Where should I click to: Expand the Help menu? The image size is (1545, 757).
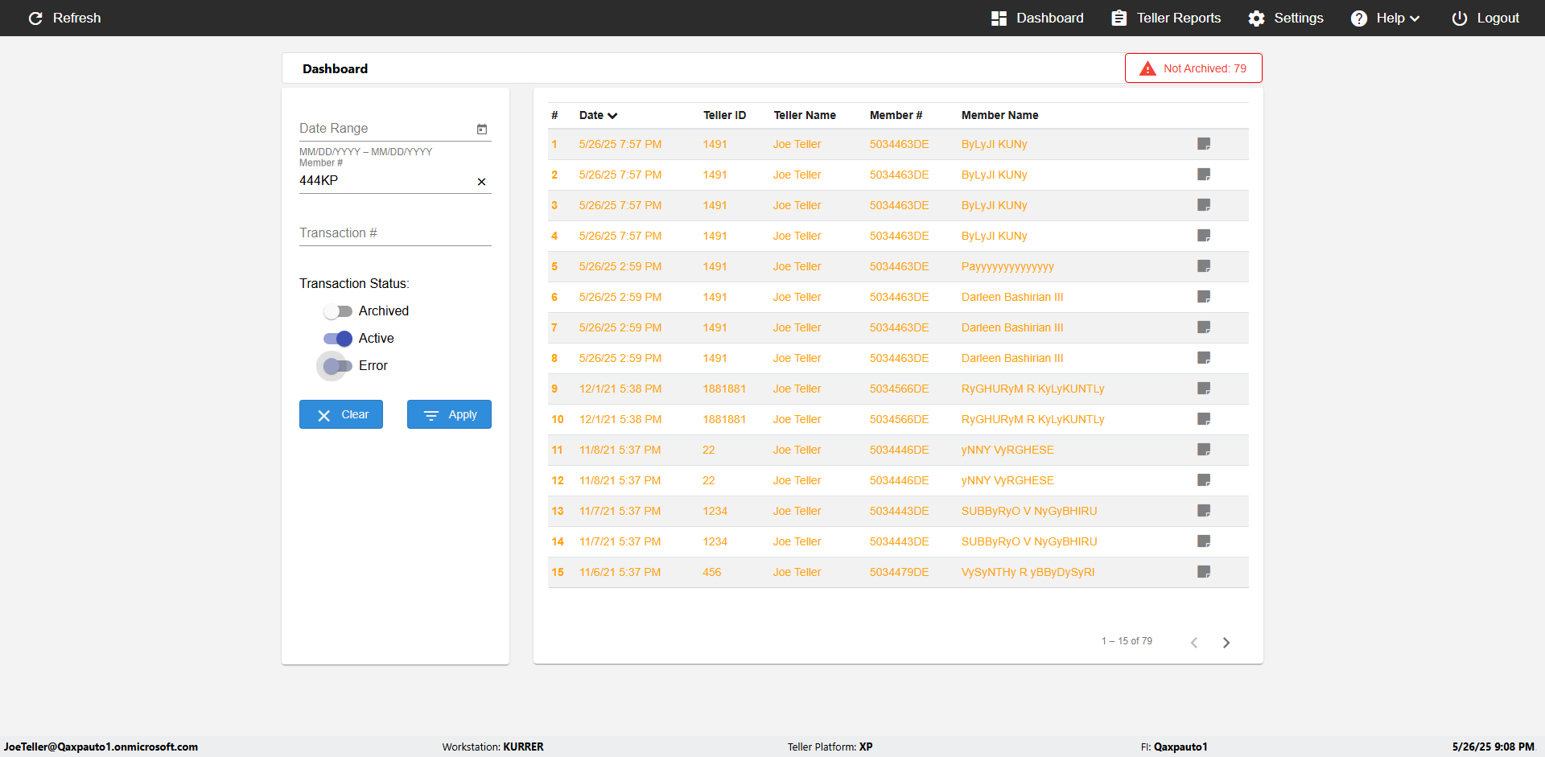click(x=1385, y=18)
